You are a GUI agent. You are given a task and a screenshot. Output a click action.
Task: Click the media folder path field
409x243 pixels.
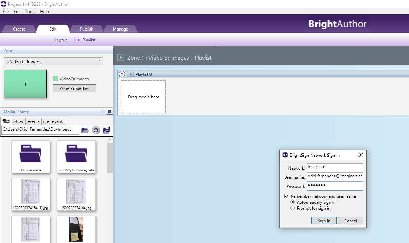point(40,130)
